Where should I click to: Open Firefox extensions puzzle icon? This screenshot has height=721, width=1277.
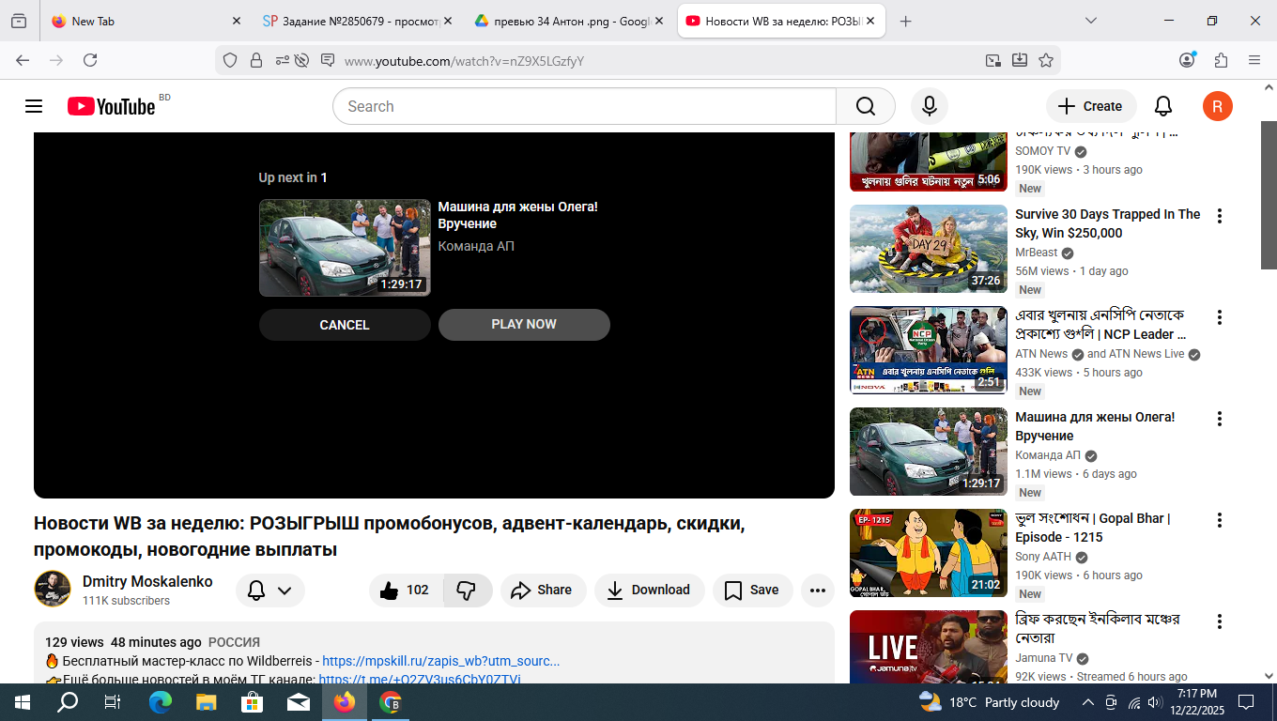point(1221,60)
